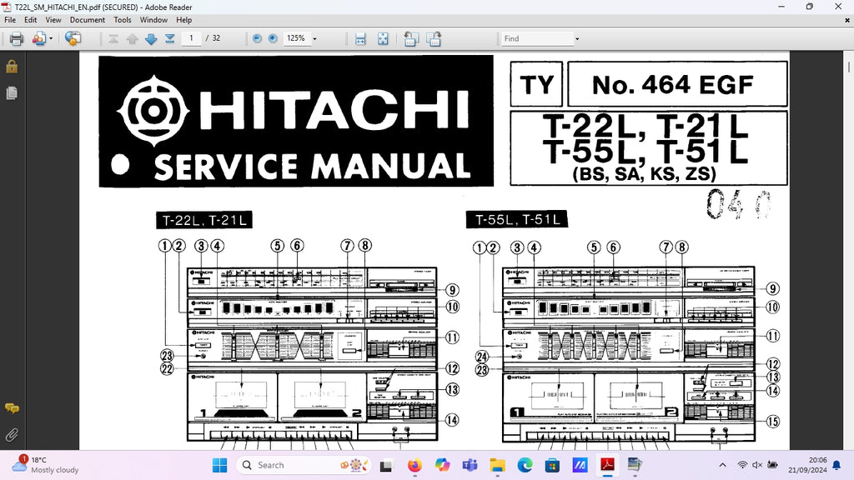
Task: Click the zoom out minus button
Action: coord(257,38)
